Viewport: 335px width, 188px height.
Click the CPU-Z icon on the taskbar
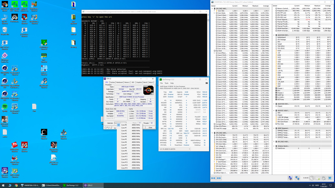pos(86,185)
